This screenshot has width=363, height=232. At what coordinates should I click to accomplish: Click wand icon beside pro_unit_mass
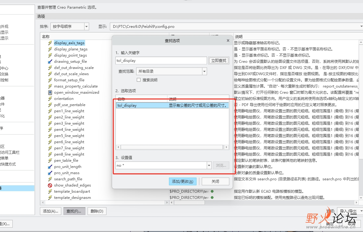coord(50,173)
